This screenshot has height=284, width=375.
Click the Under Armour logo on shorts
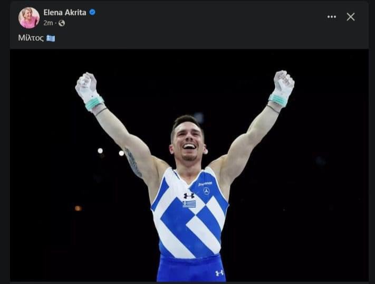(x=219, y=273)
